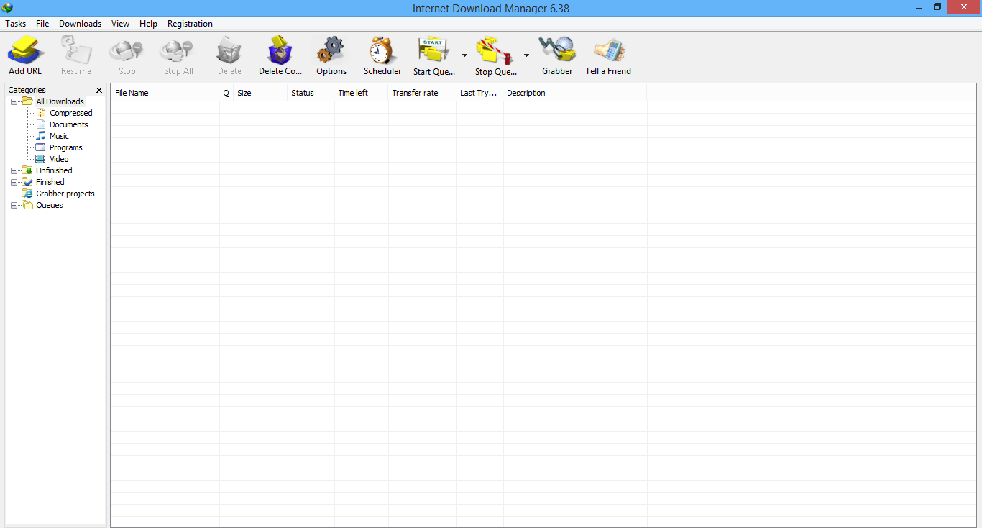The image size is (982, 528).
Task: Sort by the Size column
Action: click(x=260, y=93)
